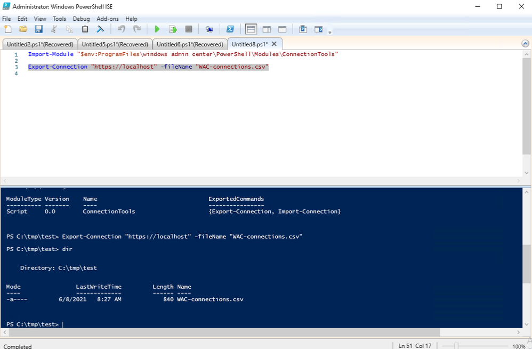Click the dir command in console
532x349 pixels.
67,249
